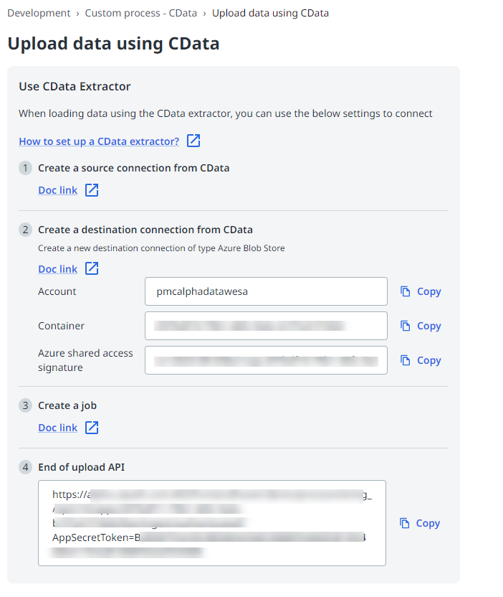Image resolution: width=503 pixels, height=597 pixels.
Task: Select the Container input field
Action: pyautogui.click(x=265, y=326)
